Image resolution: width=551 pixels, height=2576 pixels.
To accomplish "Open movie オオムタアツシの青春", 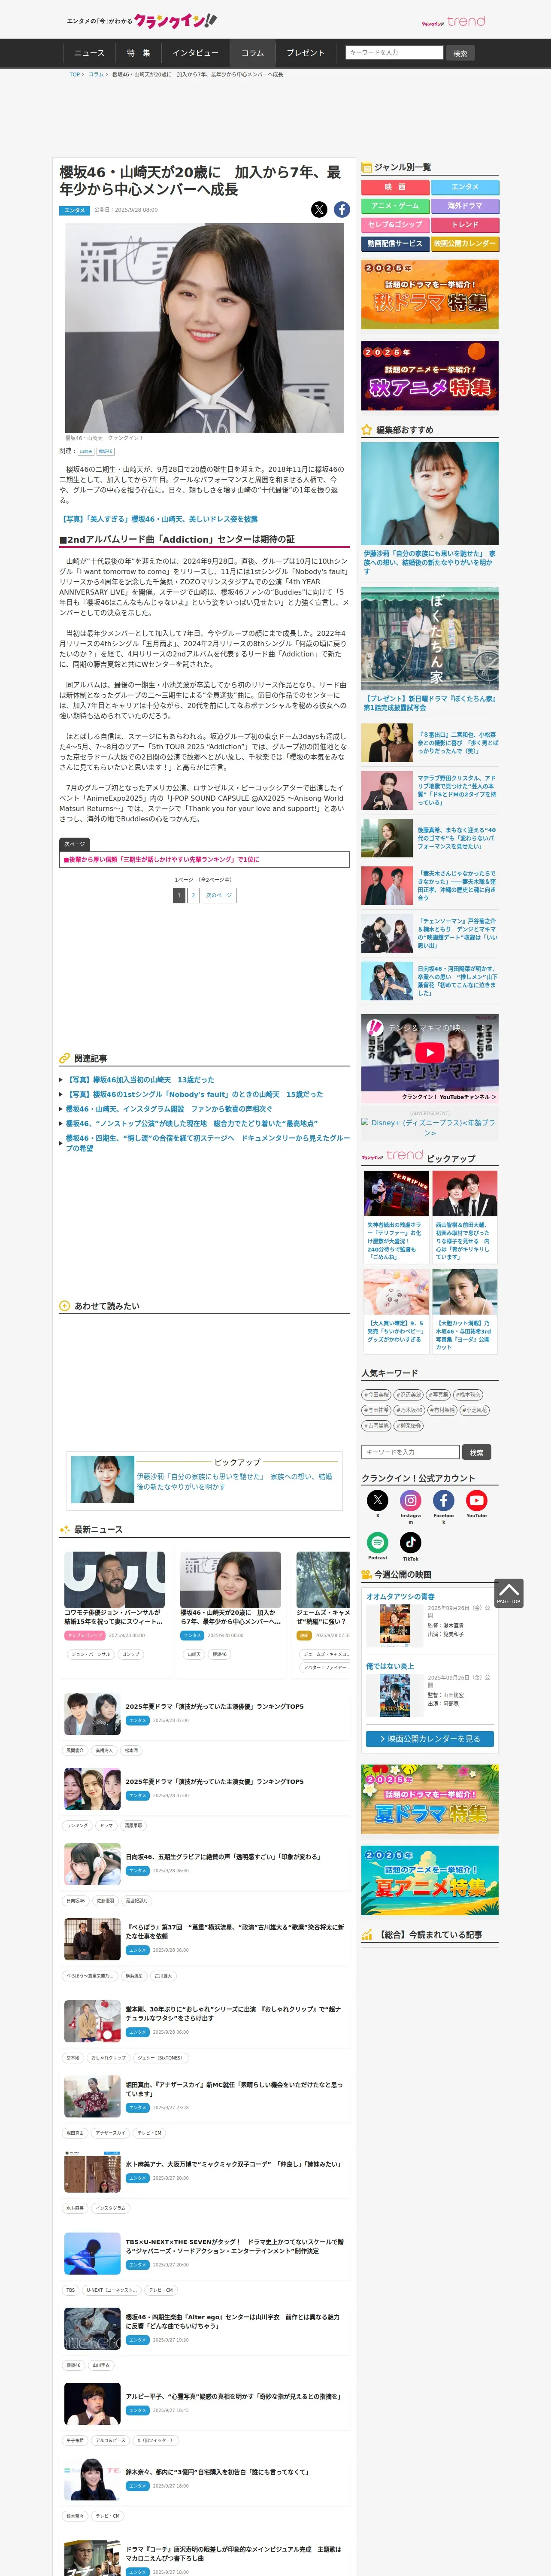I will [x=400, y=1597].
